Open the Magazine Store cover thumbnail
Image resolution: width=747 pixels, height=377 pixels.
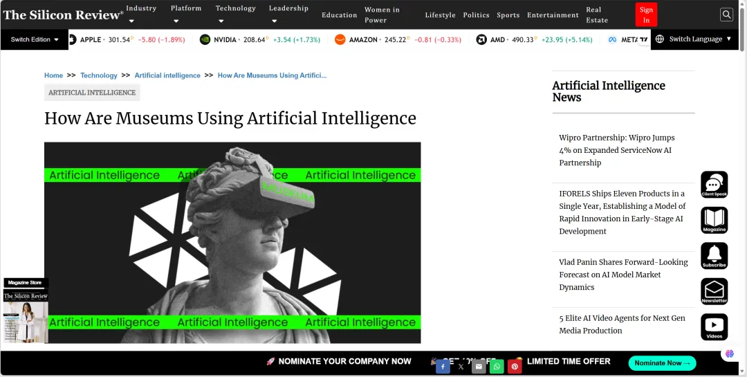click(26, 316)
